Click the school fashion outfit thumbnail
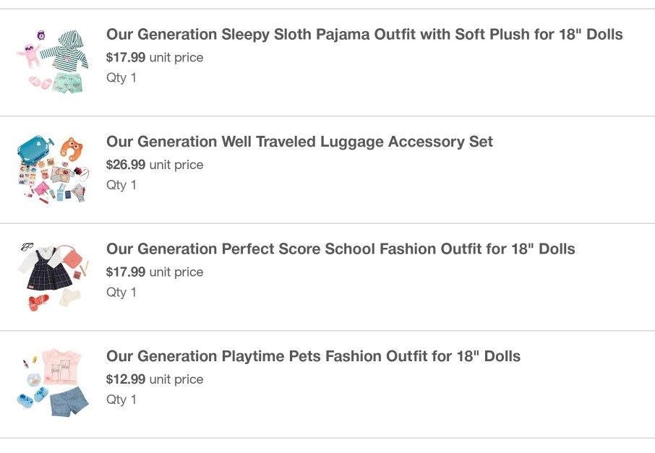 click(54, 272)
